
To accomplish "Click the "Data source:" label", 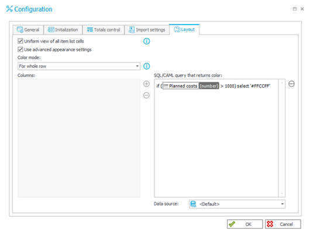I will click(166, 204).
